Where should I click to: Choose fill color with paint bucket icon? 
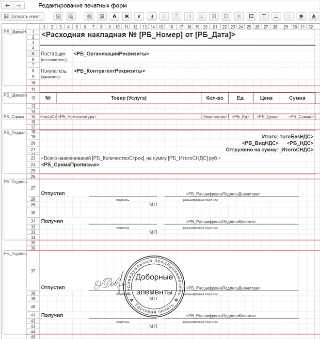301,16
